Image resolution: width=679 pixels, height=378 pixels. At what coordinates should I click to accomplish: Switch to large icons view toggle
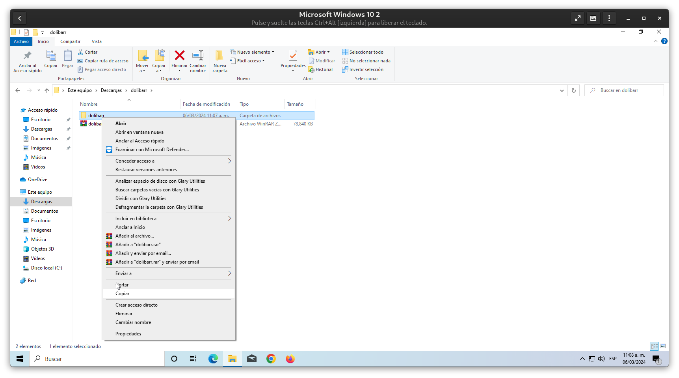click(x=663, y=346)
